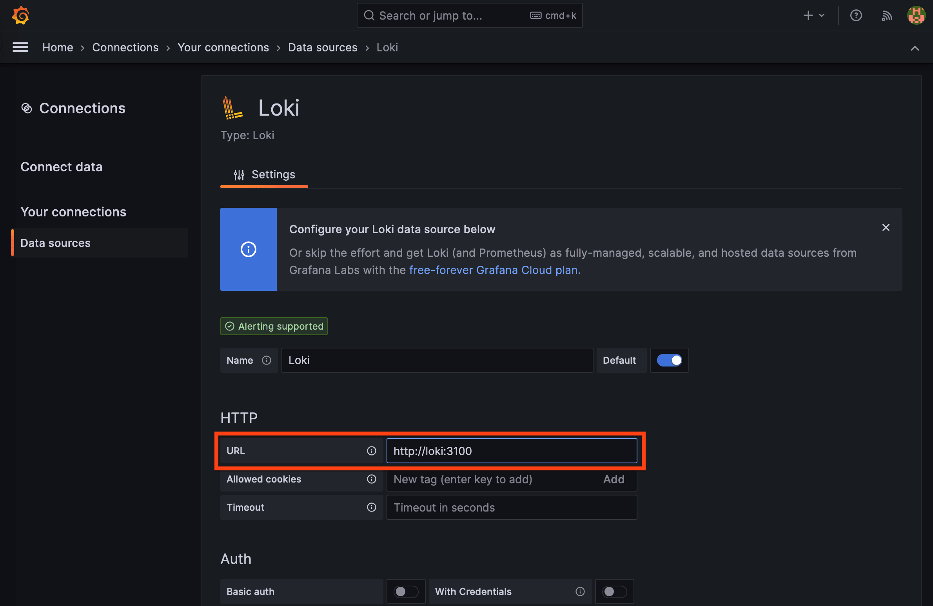Show the Name field info tooltip icon

[267, 361]
